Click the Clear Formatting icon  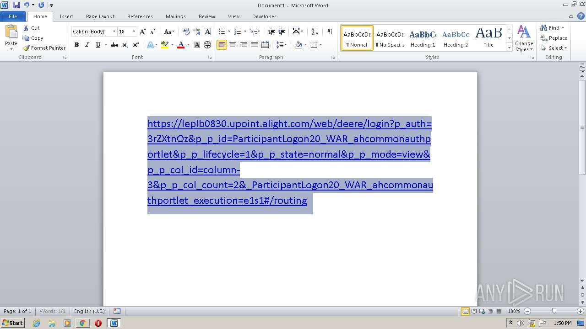[x=186, y=32]
